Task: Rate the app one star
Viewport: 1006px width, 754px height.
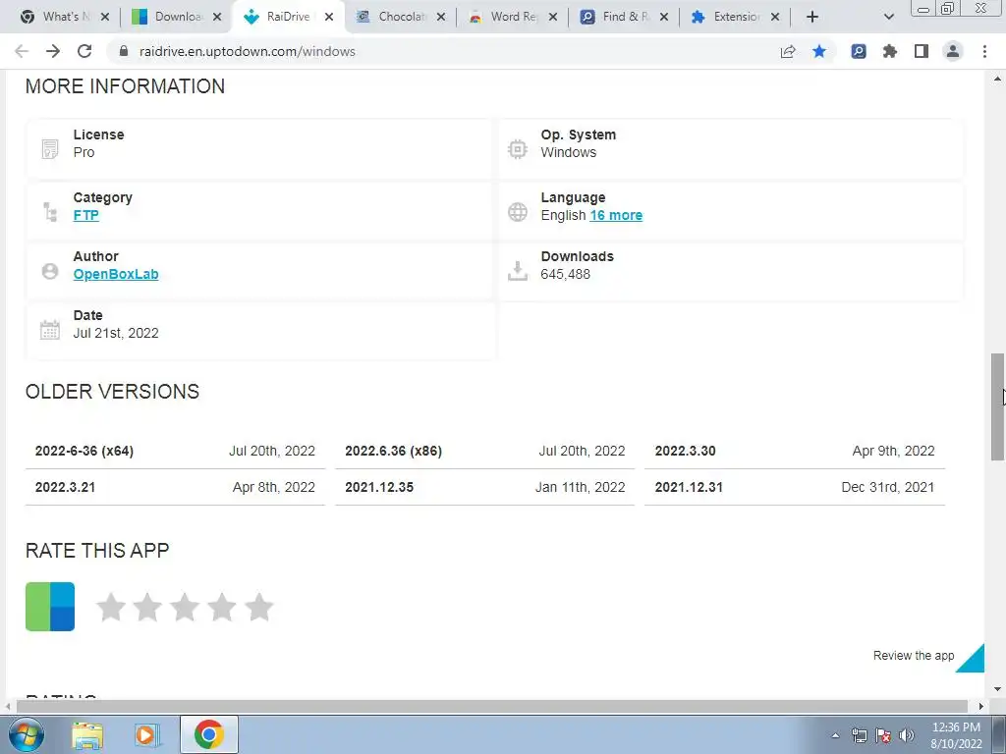Action: pos(111,607)
